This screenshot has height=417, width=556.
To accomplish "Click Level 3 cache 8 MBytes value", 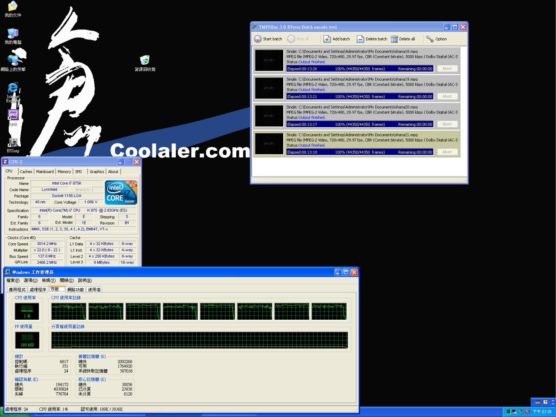I will pyautogui.click(x=102, y=262).
